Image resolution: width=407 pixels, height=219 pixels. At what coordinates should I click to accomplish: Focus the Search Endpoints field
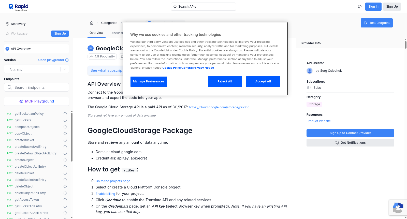click(36, 87)
